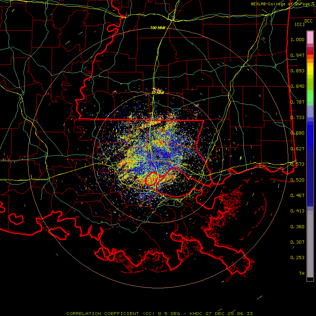Screen dimensions: 316x316
Task: Click the 0.840 legend value
Action: pos(297,86)
